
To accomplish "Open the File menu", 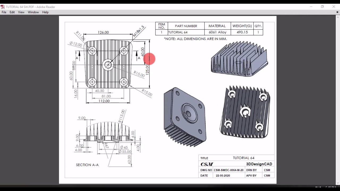I will point(4,12).
